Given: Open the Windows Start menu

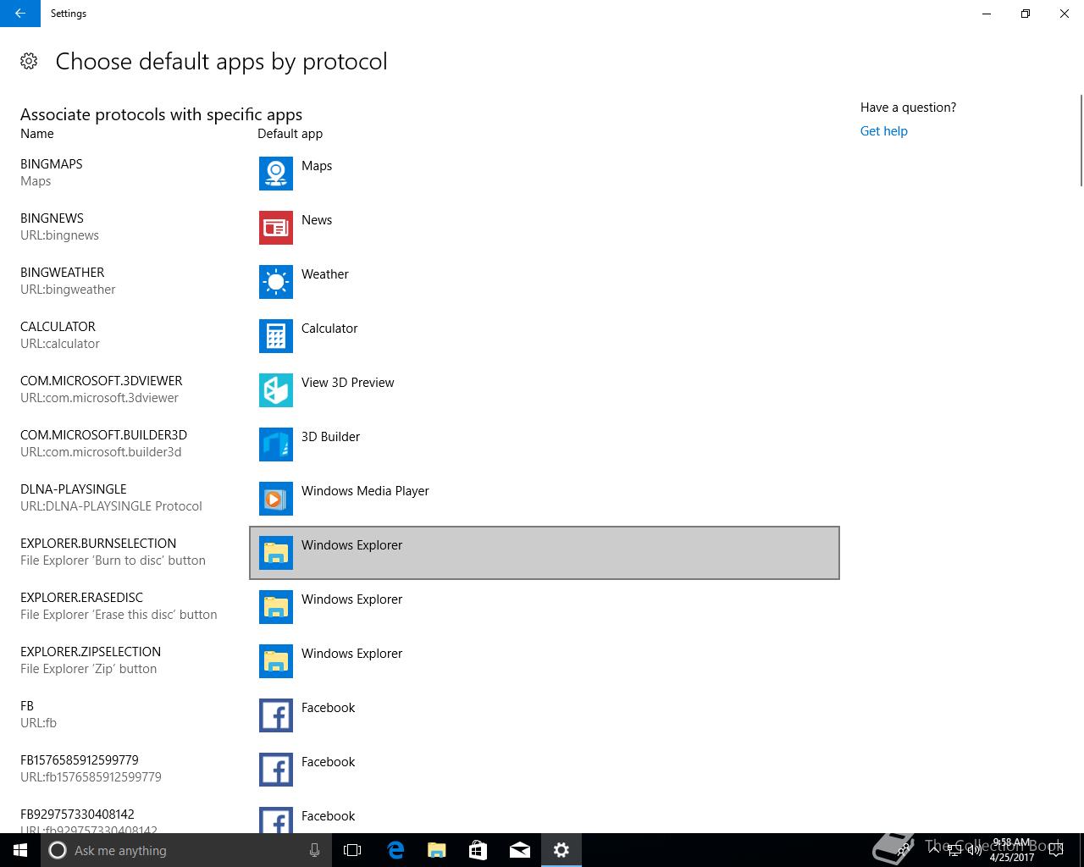Looking at the screenshot, I should [x=20, y=850].
